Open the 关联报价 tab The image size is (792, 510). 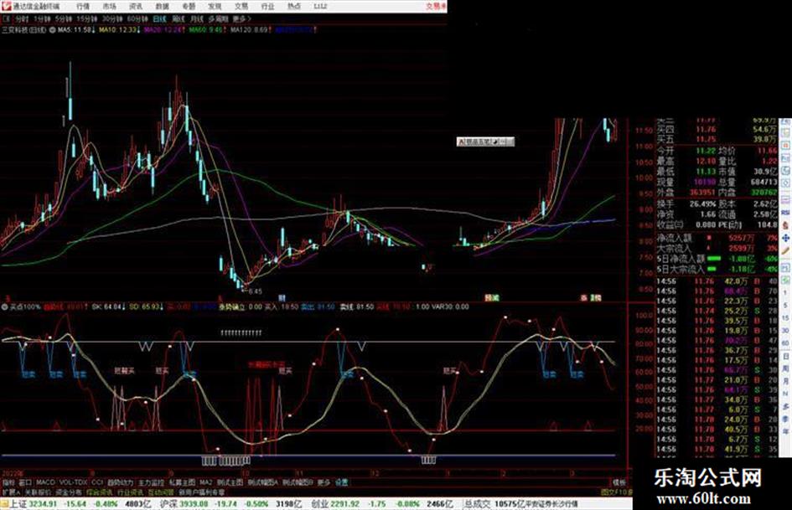[x=38, y=492]
